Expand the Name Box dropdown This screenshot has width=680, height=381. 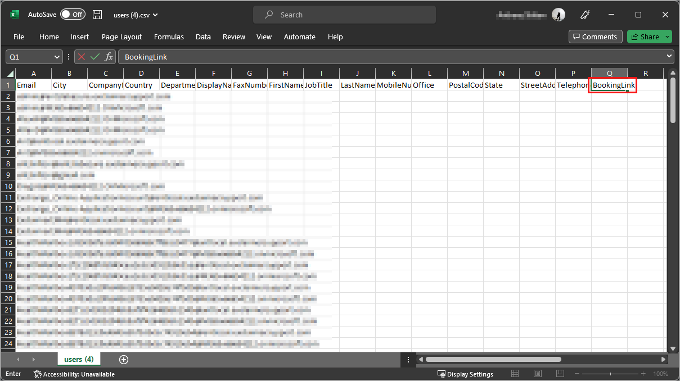click(57, 57)
